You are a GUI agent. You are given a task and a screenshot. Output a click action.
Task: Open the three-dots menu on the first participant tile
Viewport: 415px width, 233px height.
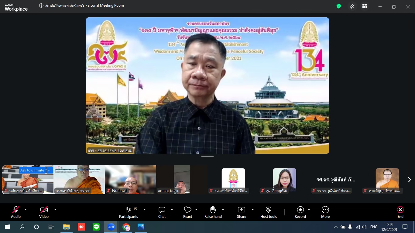(x=50, y=170)
